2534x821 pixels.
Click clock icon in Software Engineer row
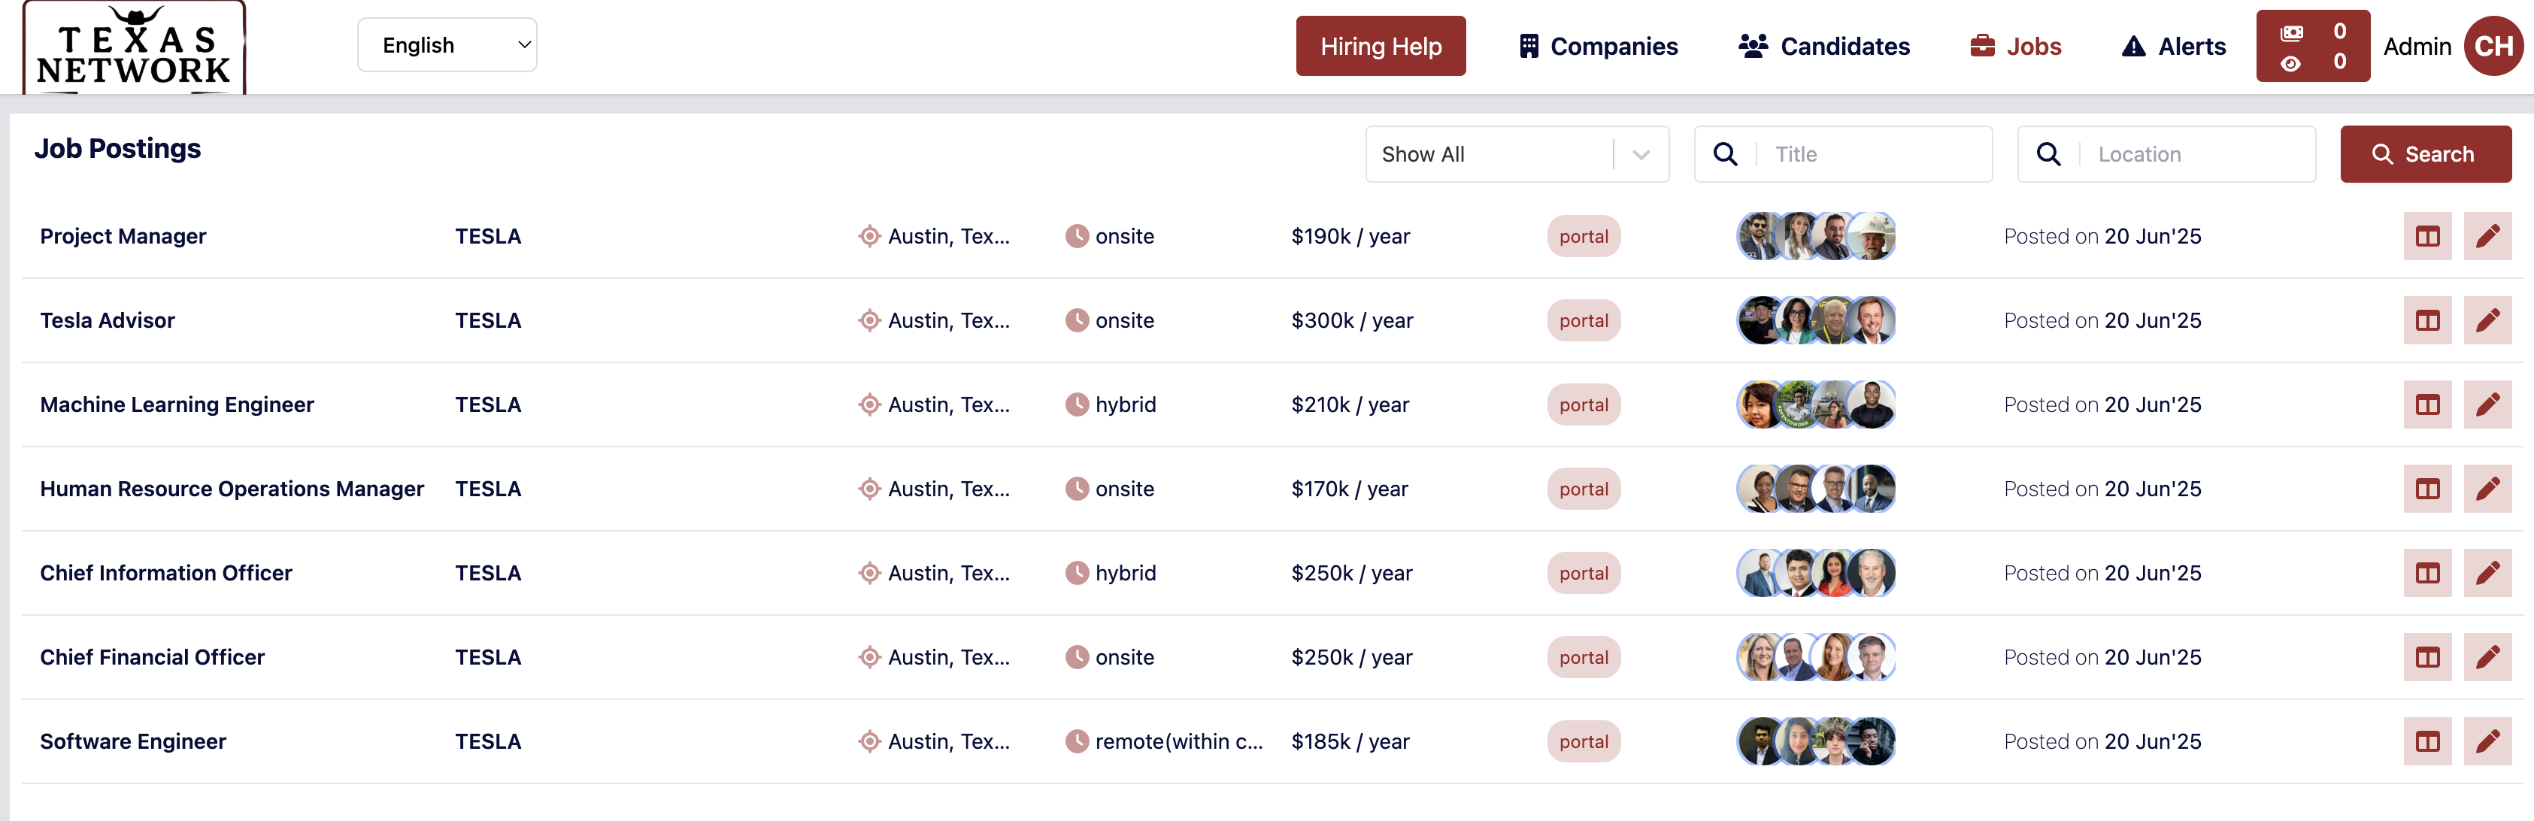click(x=1078, y=741)
